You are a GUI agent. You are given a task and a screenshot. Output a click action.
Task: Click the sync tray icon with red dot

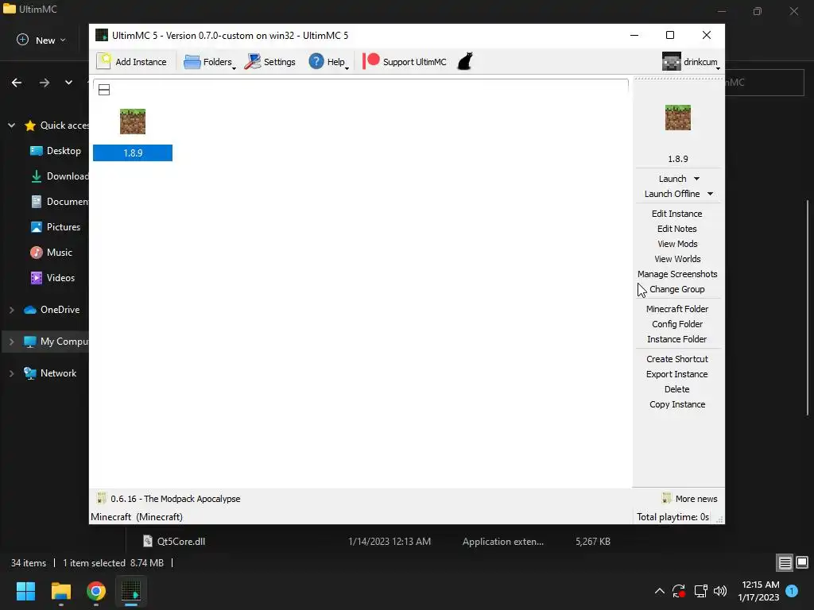pyautogui.click(x=679, y=591)
